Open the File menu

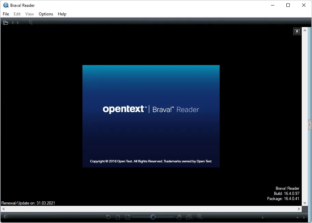6,14
